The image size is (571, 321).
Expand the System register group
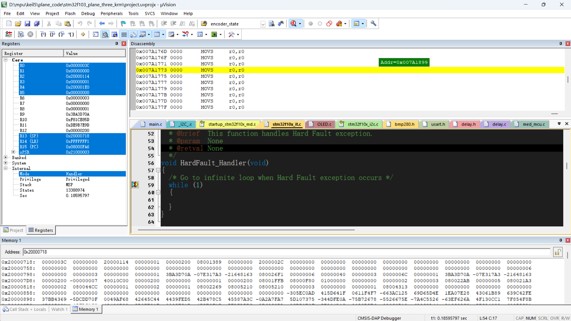[5, 163]
